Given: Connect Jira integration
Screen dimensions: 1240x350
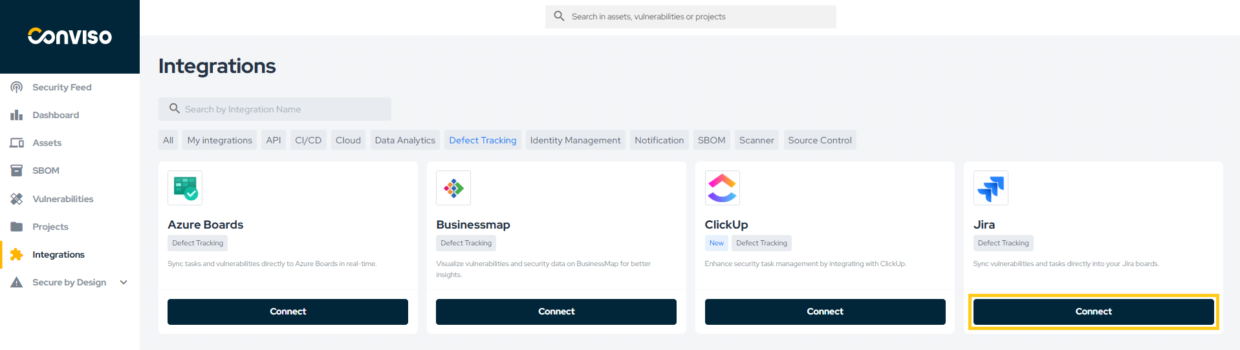Looking at the screenshot, I should coord(1094,312).
